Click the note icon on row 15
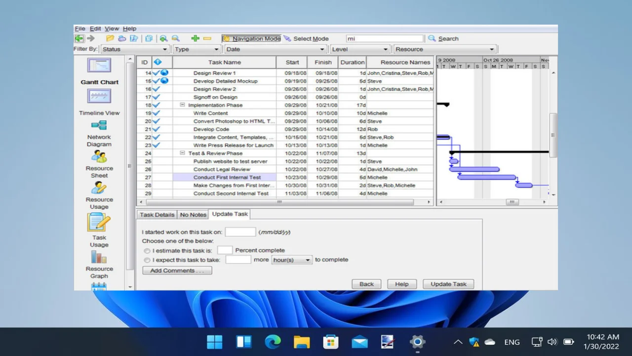 coord(164,81)
